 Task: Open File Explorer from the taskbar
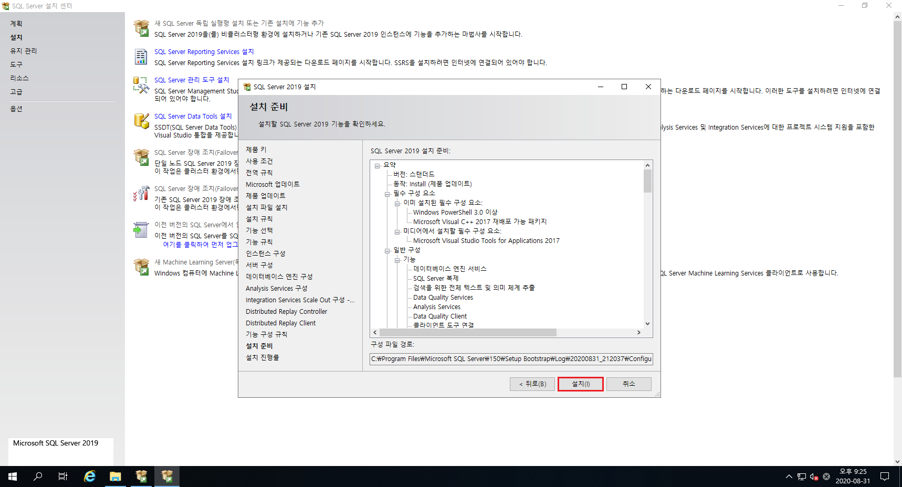coord(116,477)
